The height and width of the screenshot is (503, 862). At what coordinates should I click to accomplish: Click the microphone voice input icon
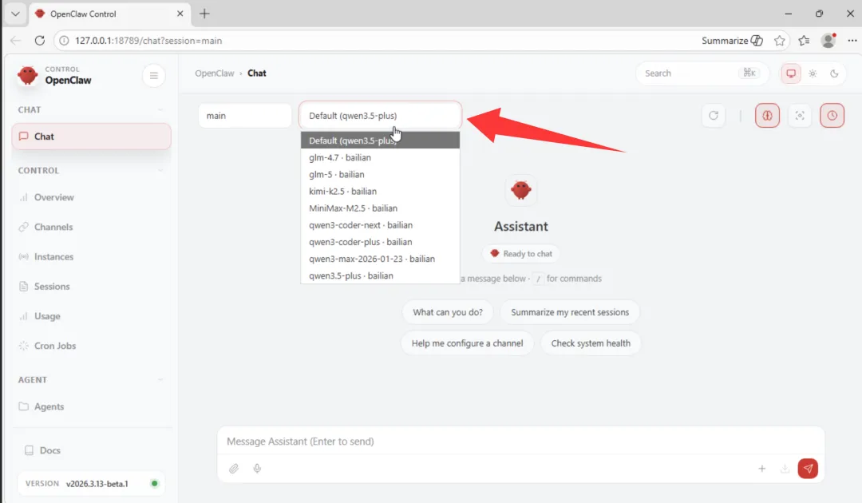(257, 469)
